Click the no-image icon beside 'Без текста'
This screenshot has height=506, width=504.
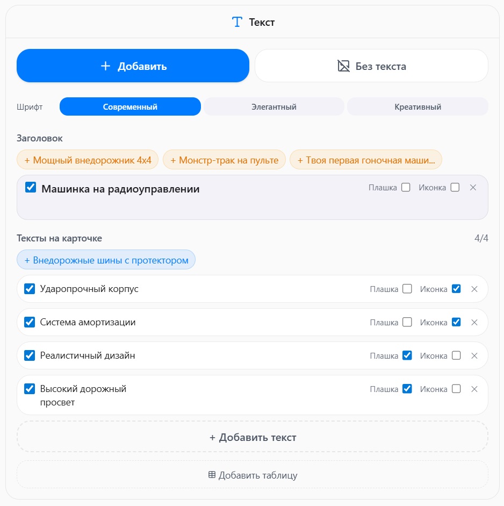(x=343, y=66)
